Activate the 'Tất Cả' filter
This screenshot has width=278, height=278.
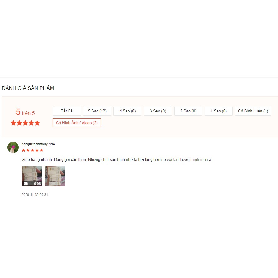(67, 111)
